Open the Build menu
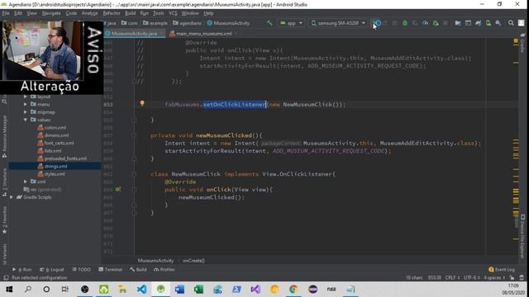Screen dimensions: 529x297 click(x=131, y=13)
